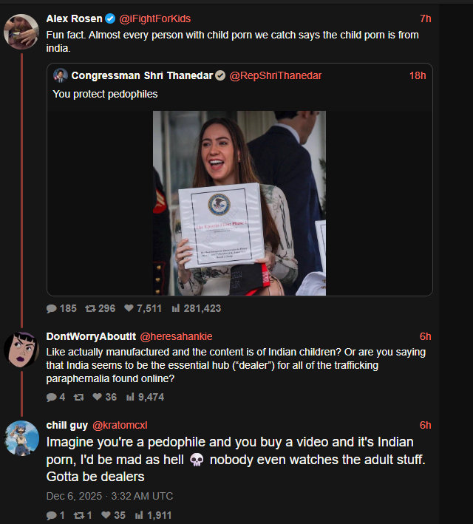Open @iFightForKids profile handle

(154, 18)
